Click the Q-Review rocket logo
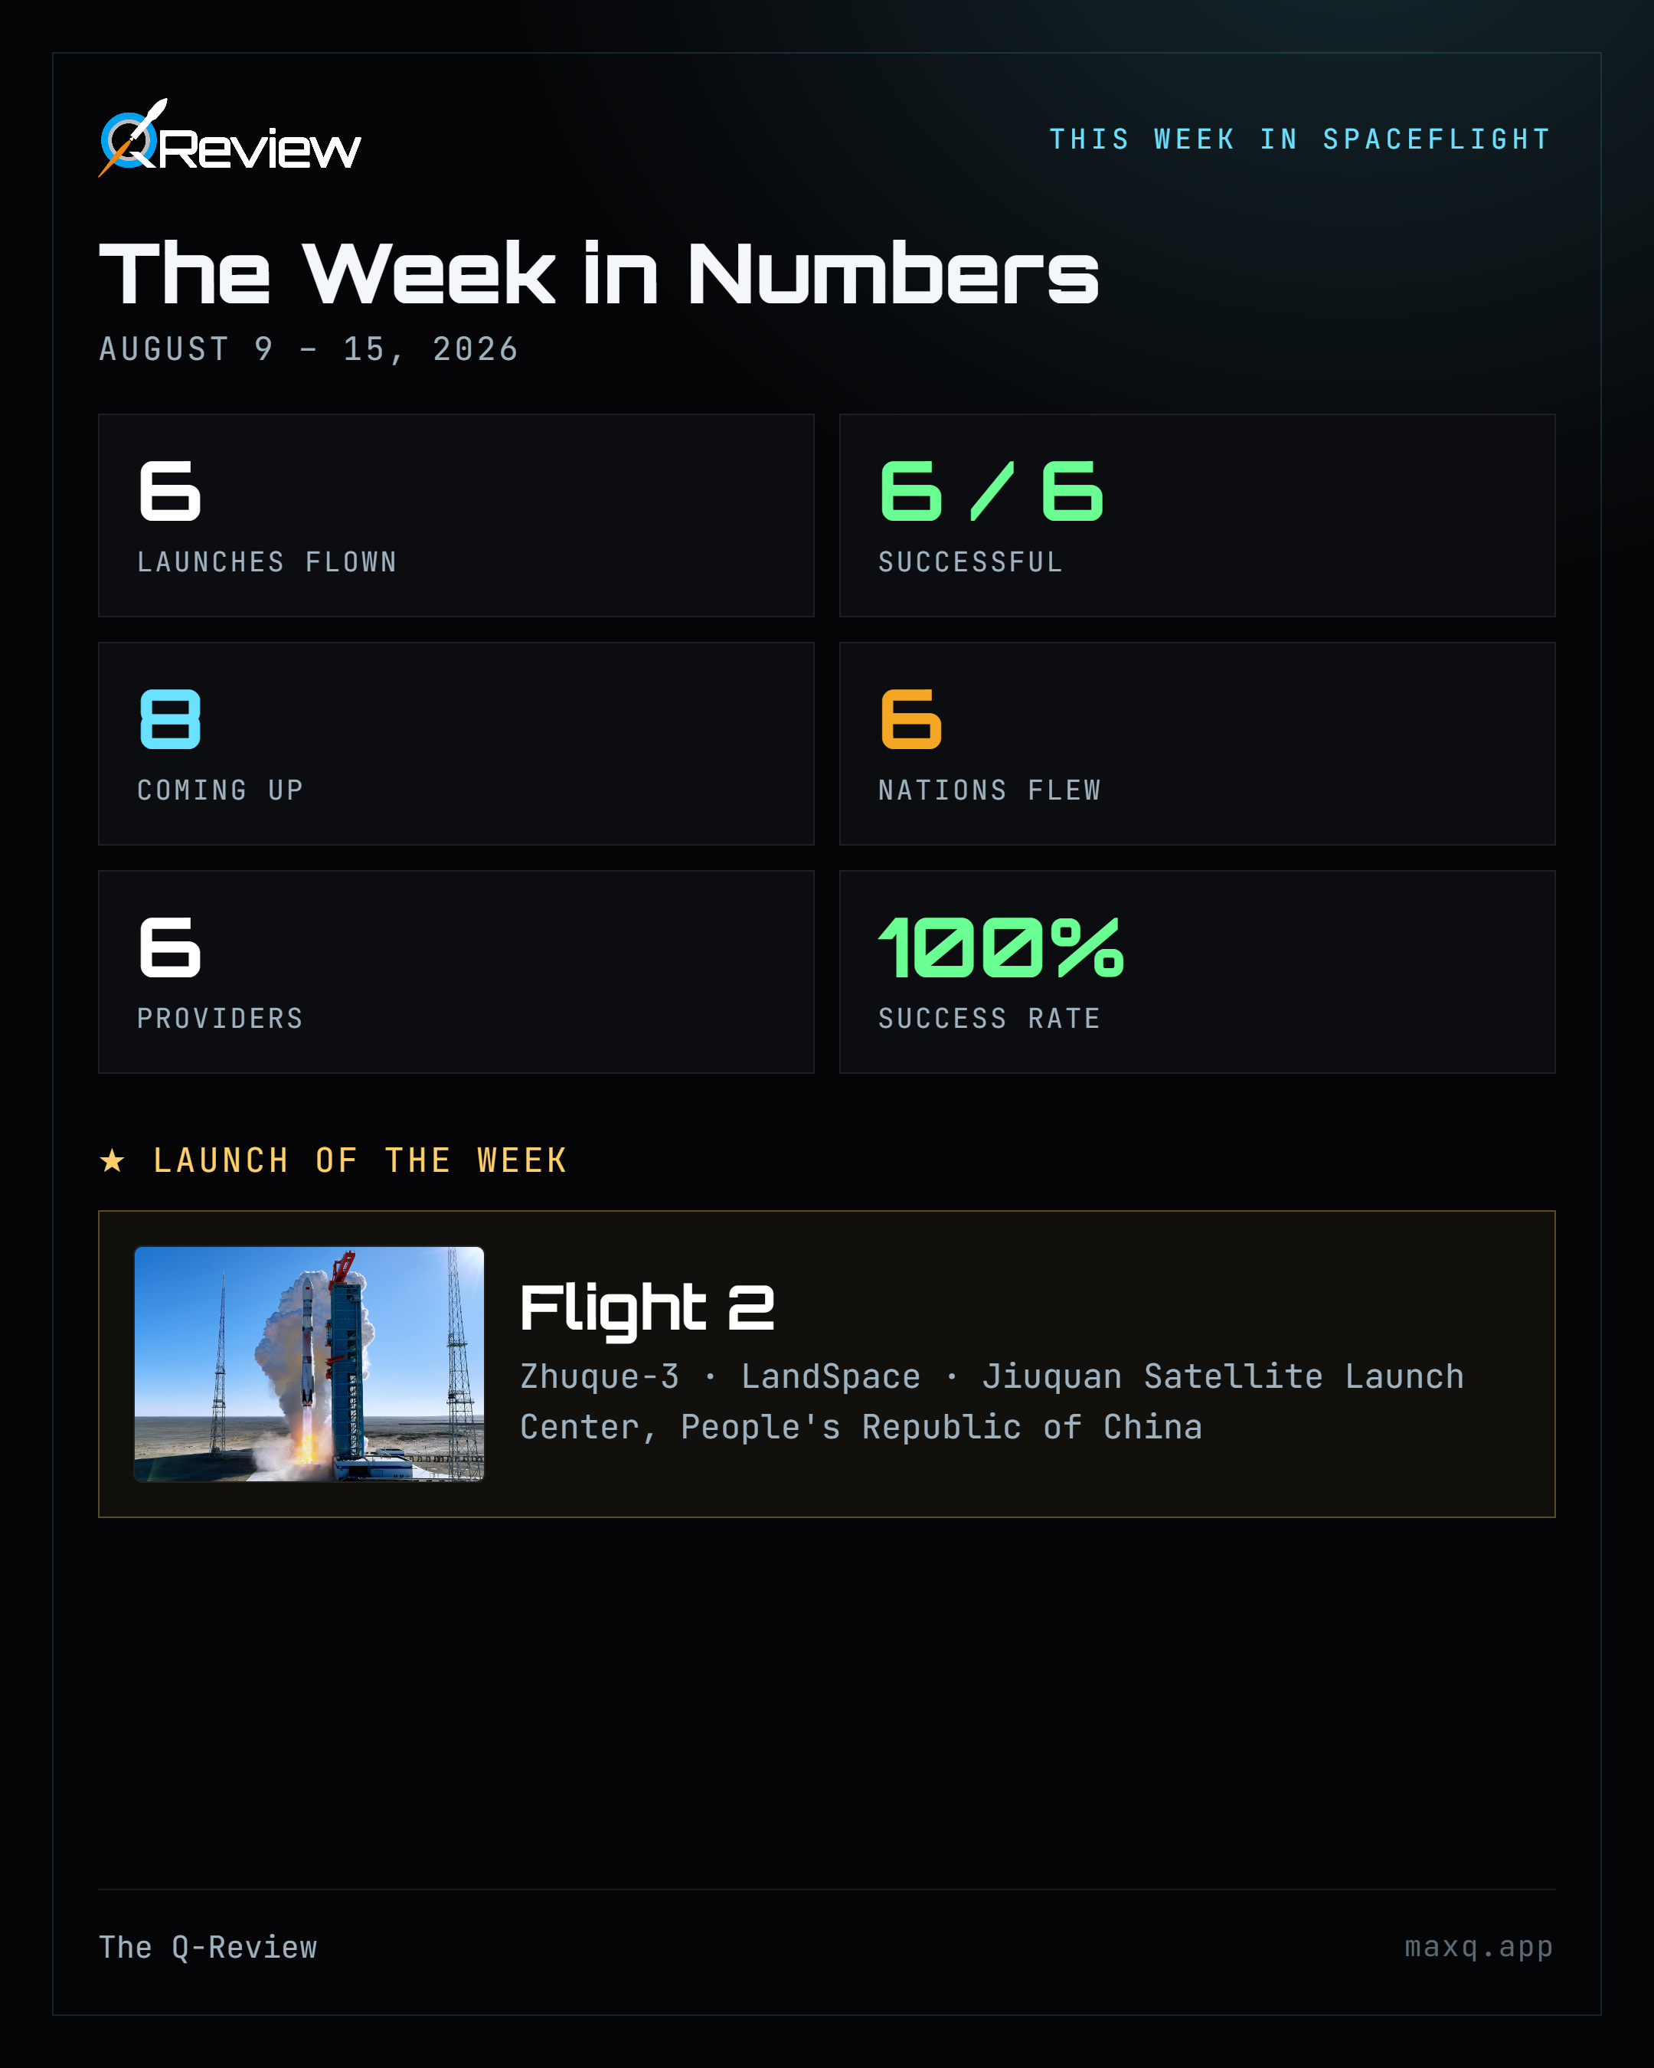 coord(229,138)
